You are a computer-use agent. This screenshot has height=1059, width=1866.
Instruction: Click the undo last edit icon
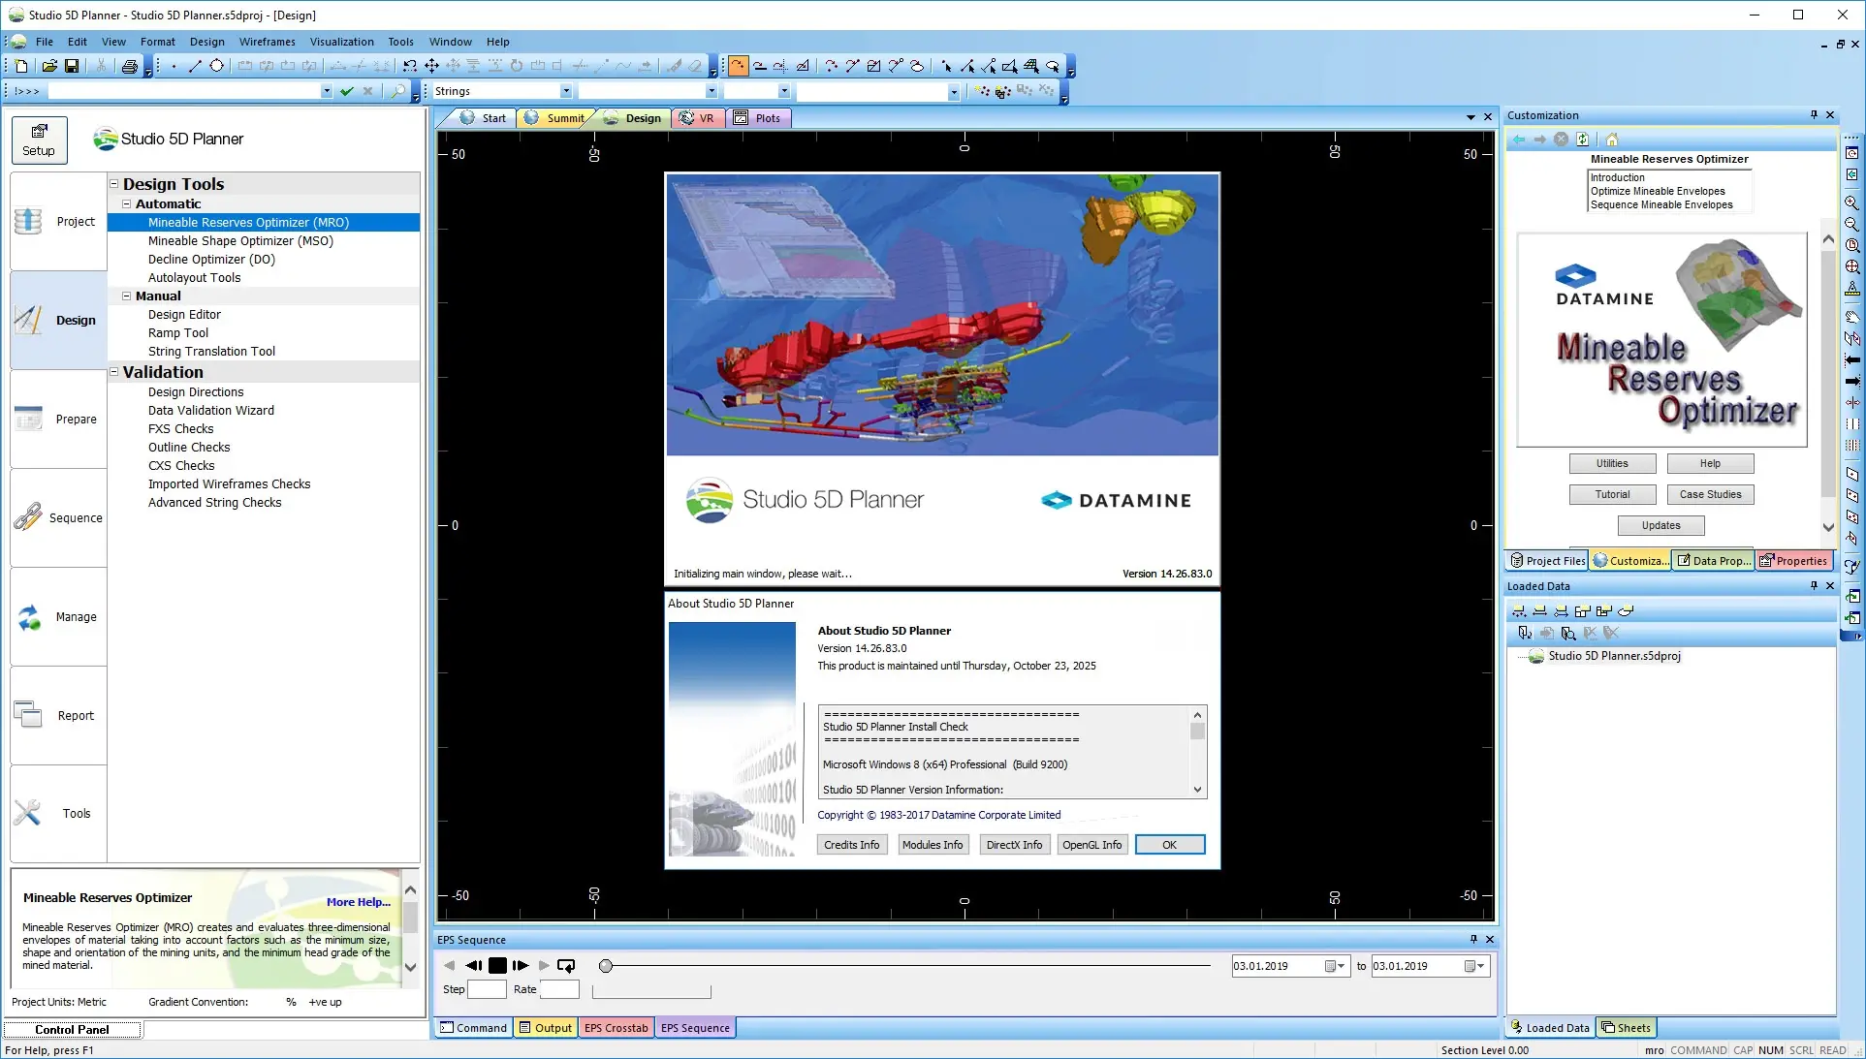point(410,66)
